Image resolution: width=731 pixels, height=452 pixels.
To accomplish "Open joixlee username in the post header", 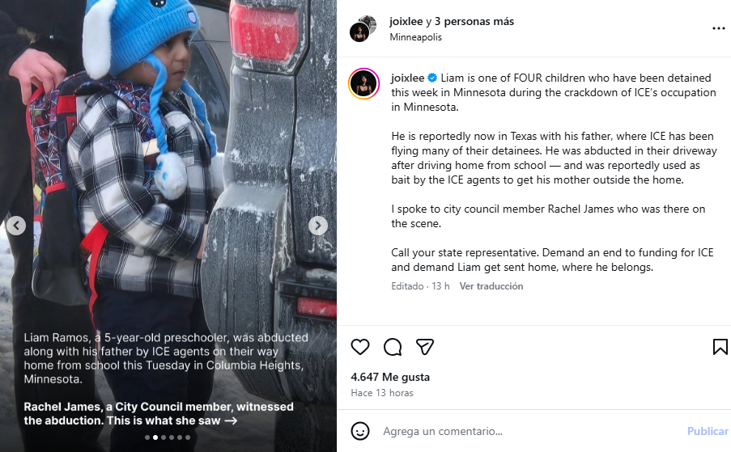I will pyautogui.click(x=406, y=21).
